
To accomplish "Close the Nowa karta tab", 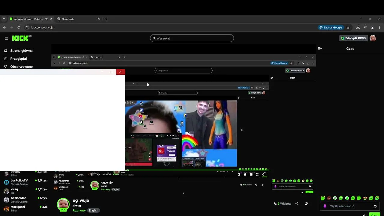I will click(99, 19).
